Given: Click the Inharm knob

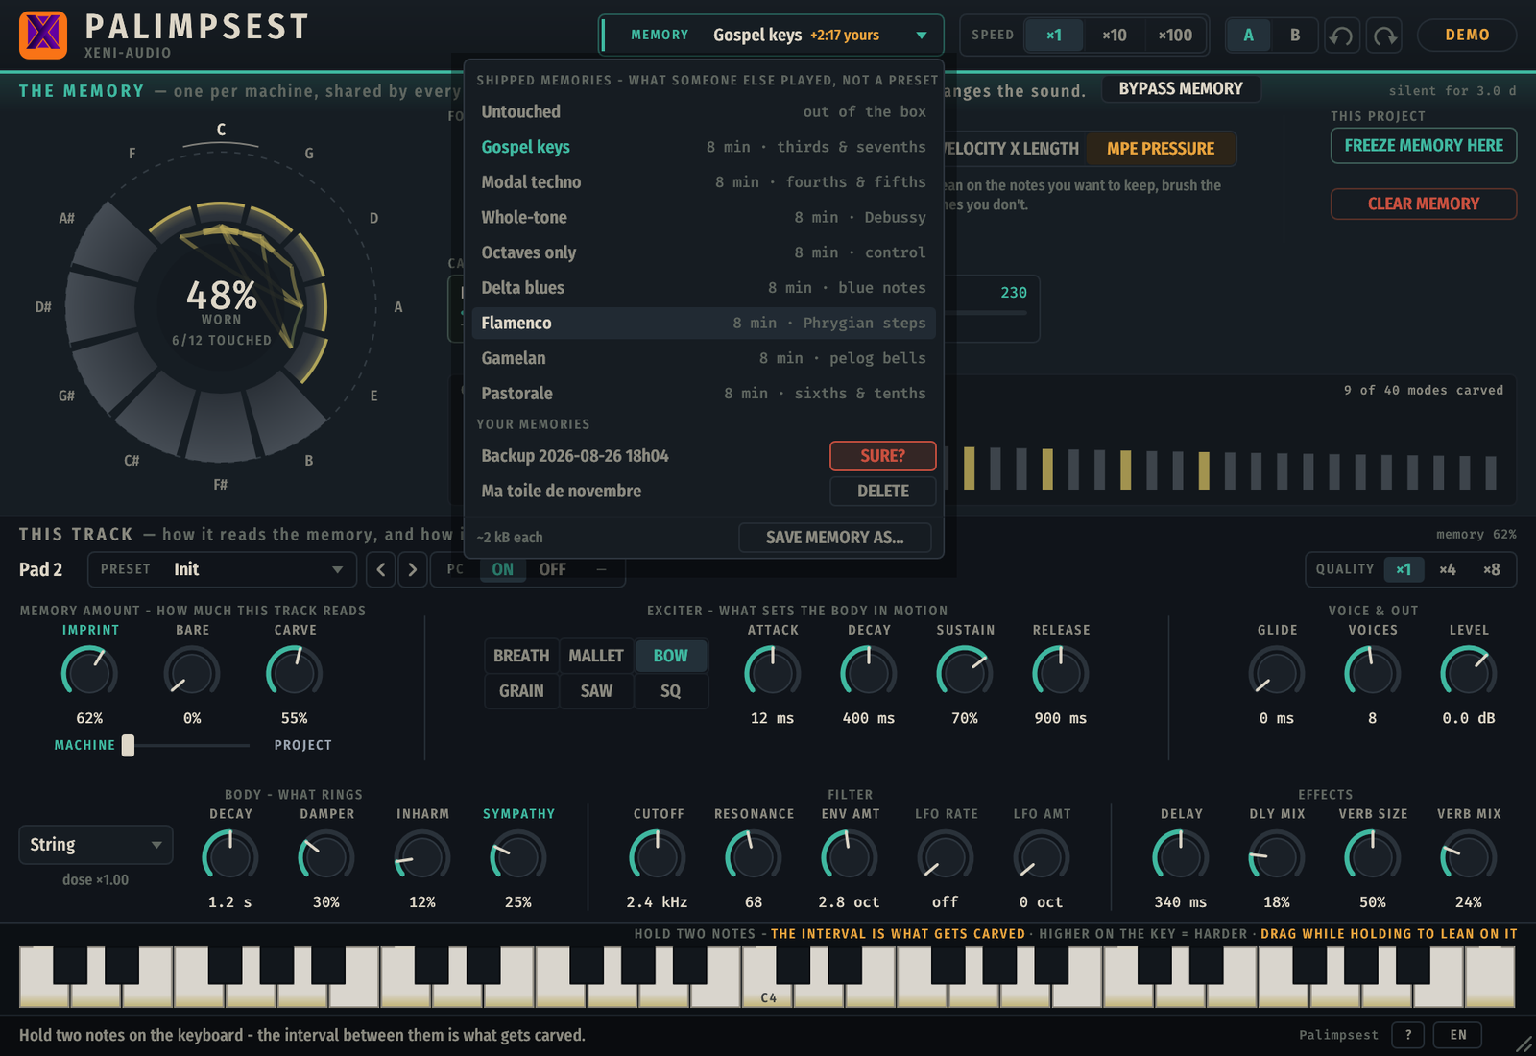Looking at the screenshot, I should point(422,855).
